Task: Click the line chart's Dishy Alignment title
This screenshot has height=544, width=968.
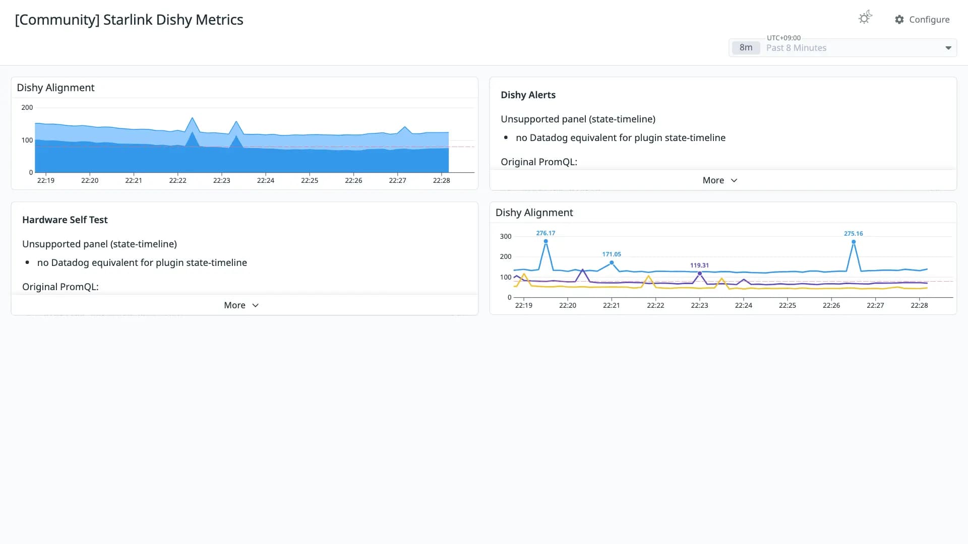Action: pyautogui.click(x=534, y=213)
